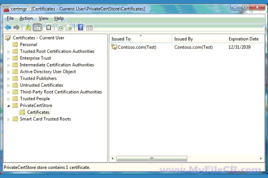The height and width of the screenshot is (178, 268).
Task: Click the Contoso.com(Test) certificate icon
Action: pyautogui.click(x=114, y=47)
